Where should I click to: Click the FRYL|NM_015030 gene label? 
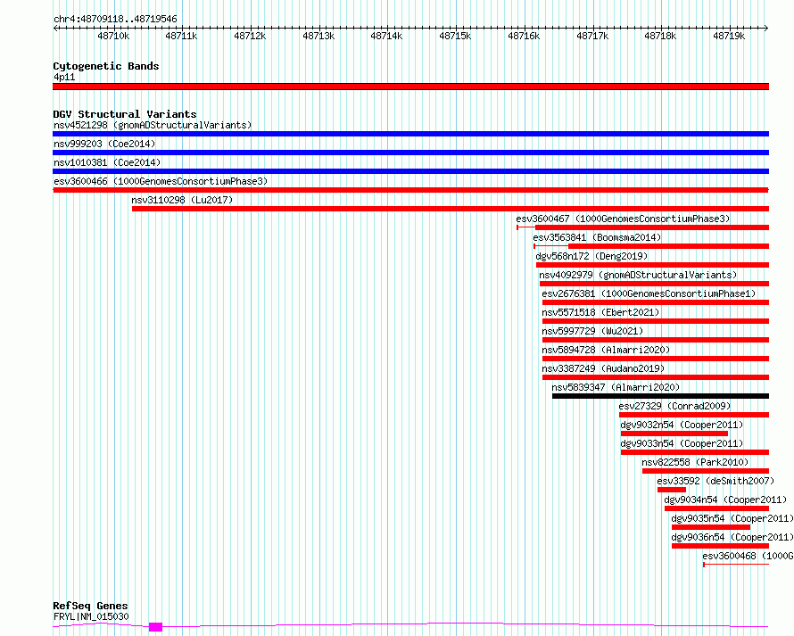point(91,616)
